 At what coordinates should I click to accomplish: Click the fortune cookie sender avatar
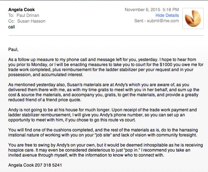pos(193,18)
